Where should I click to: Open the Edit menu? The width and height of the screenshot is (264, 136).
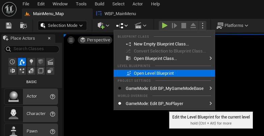(41, 4)
